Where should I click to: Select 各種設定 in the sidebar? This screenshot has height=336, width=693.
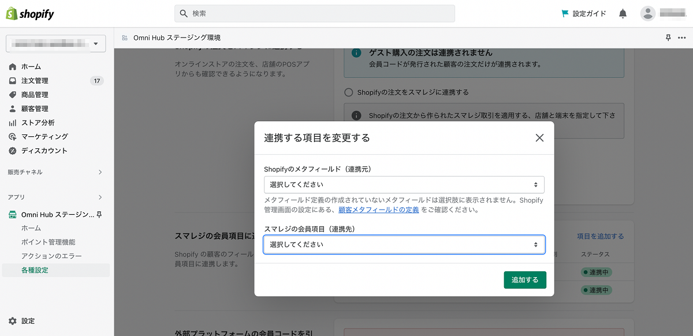pos(56,270)
